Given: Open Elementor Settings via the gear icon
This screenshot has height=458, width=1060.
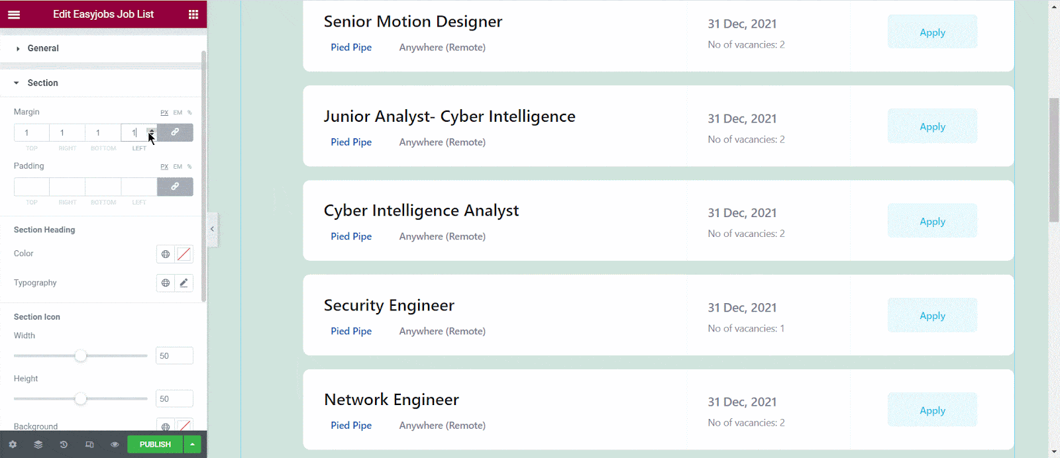Looking at the screenshot, I should click(13, 444).
